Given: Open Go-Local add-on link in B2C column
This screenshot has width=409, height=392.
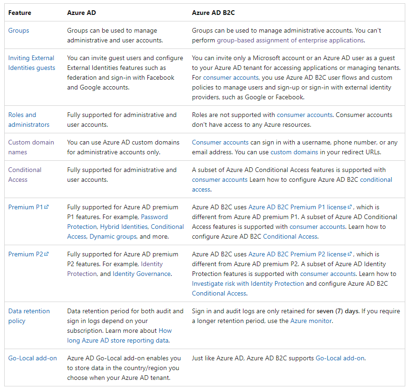Looking at the screenshot, I should point(340,358).
